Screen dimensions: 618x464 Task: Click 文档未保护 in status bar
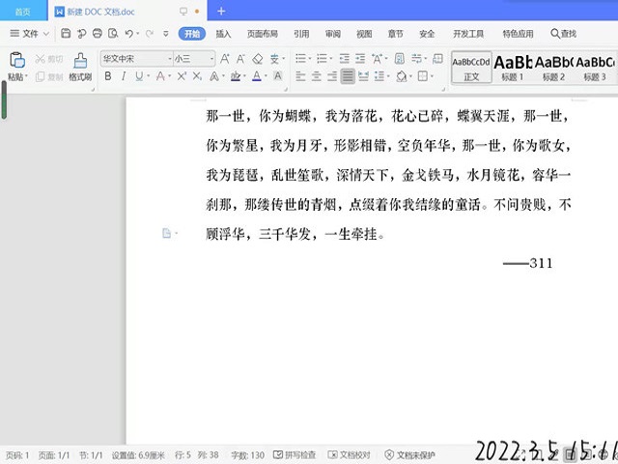(x=409, y=455)
